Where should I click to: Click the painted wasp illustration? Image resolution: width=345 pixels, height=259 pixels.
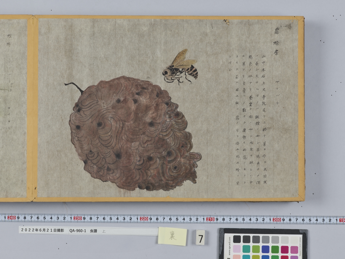point(180,67)
